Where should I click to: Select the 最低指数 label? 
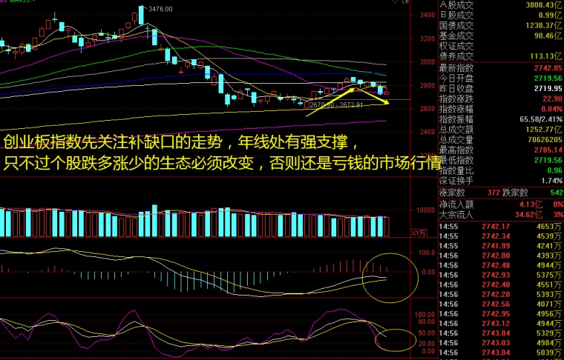point(456,161)
